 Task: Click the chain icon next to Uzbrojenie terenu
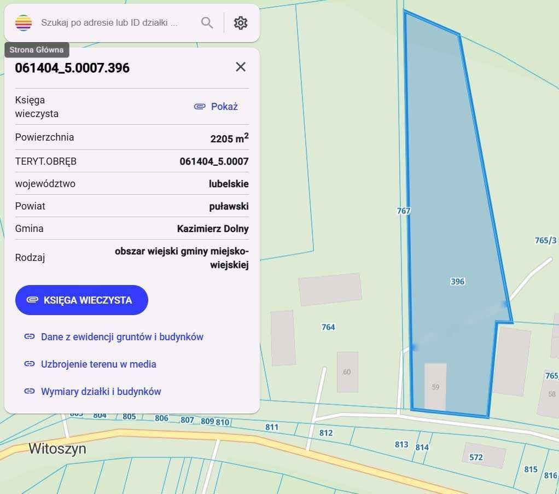coord(30,364)
